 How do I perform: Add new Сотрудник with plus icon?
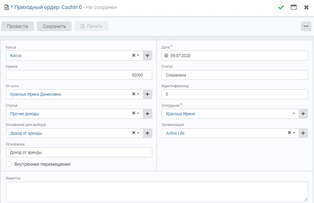click(x=303, y=113)
